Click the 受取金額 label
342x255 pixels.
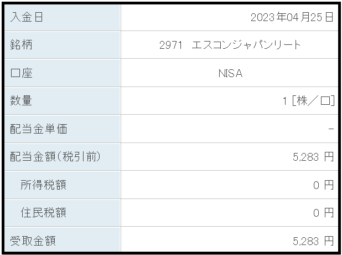click(33, 241)
